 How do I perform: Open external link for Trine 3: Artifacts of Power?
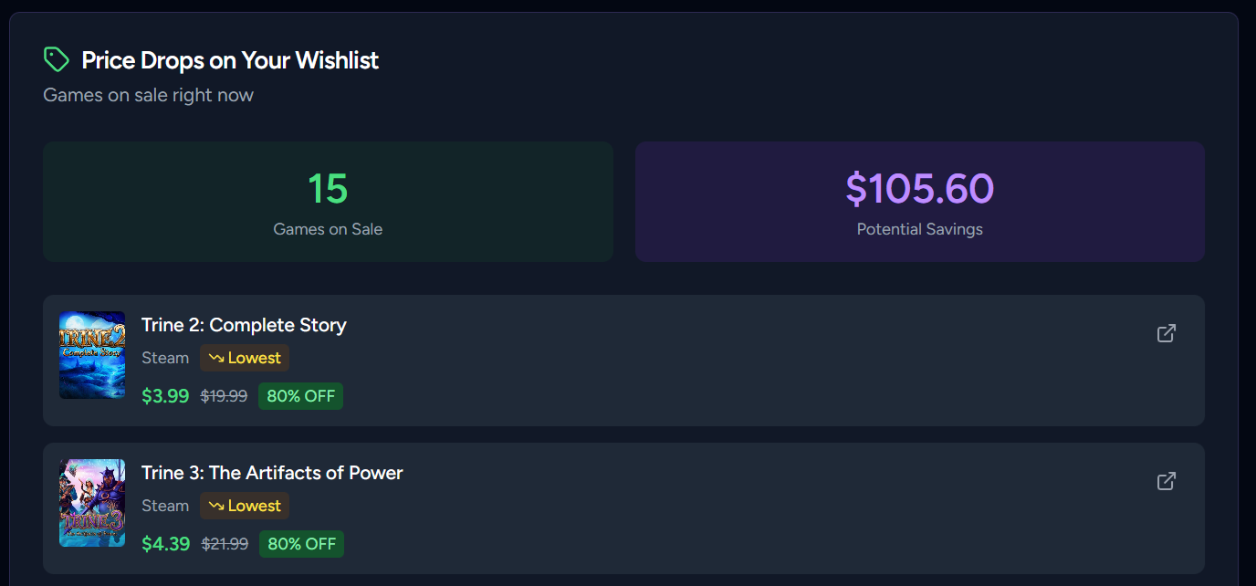(x=1166, y=481)
